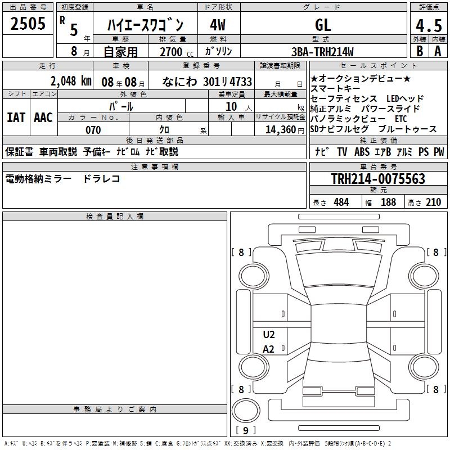Click ドラレコ in the notes field

click(101, 179)
